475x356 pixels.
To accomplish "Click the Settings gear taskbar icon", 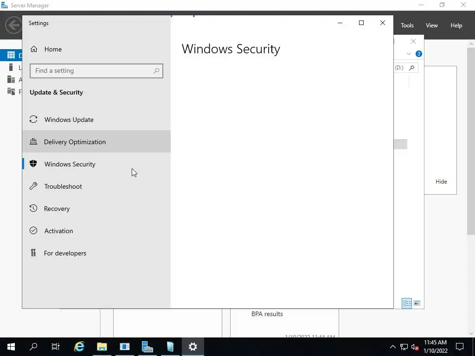I will [x=193, y=347].
